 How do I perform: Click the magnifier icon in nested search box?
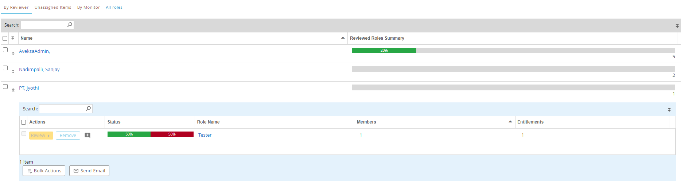point(88,109)
